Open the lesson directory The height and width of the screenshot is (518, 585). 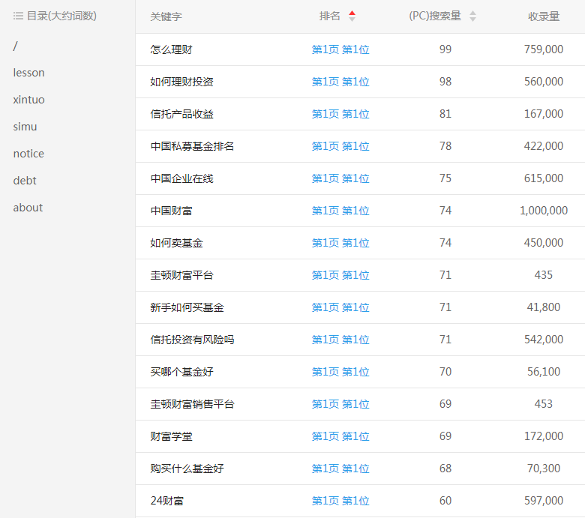(28, 73)
